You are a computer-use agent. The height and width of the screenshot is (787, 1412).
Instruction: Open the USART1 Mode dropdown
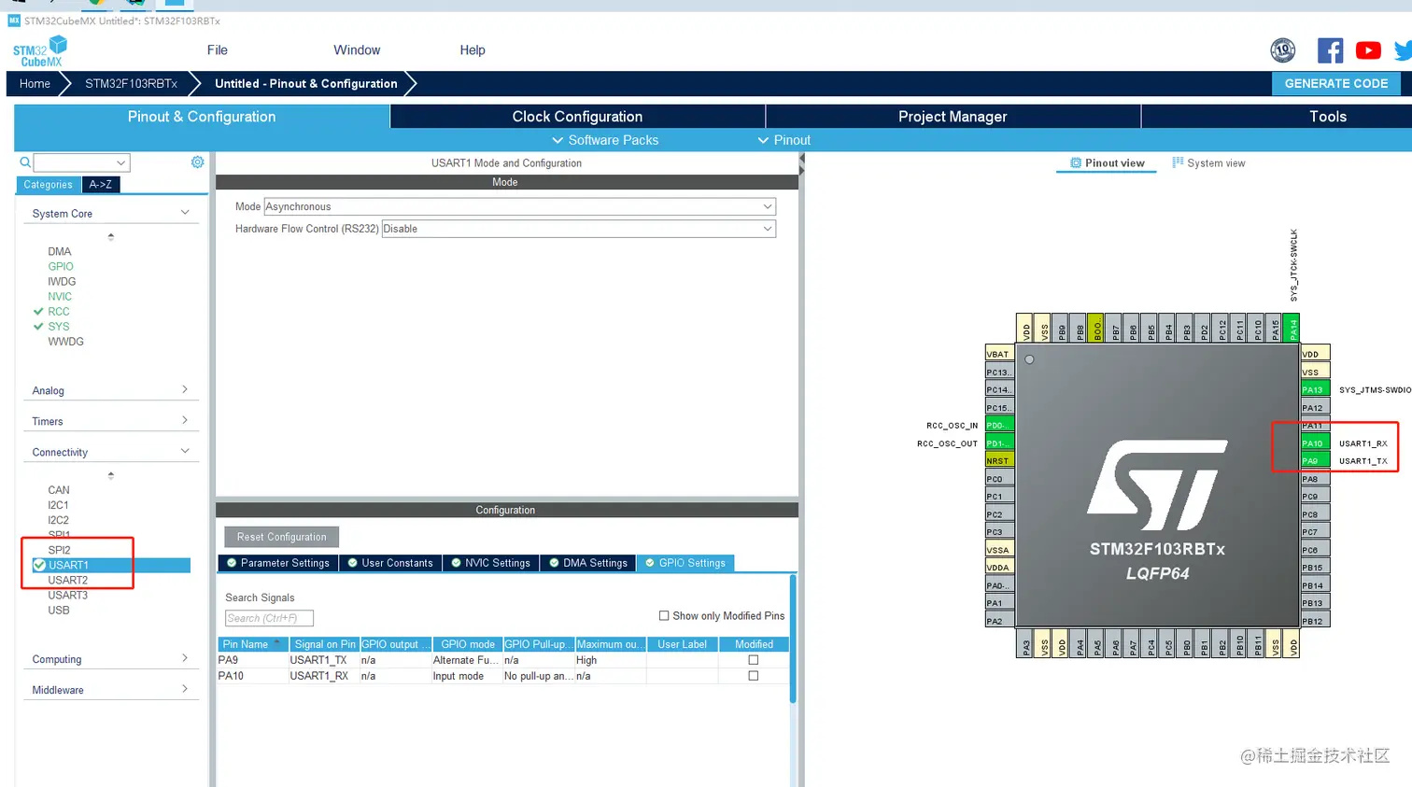[x=519, y=206]
